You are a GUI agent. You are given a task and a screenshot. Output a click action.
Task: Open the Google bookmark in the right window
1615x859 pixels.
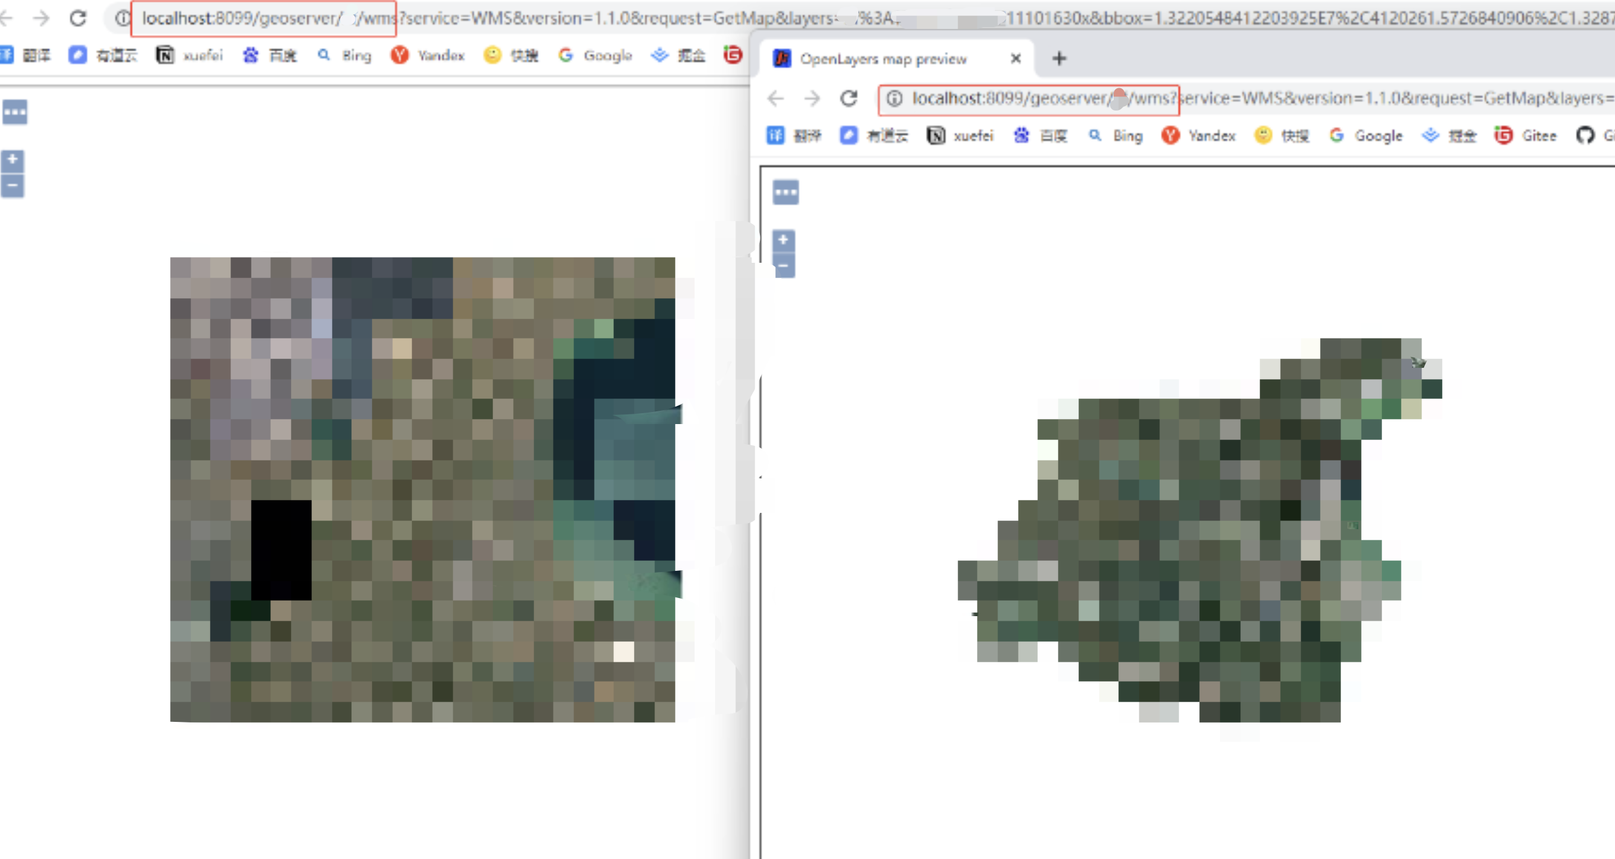click(x=1366, y=135)
